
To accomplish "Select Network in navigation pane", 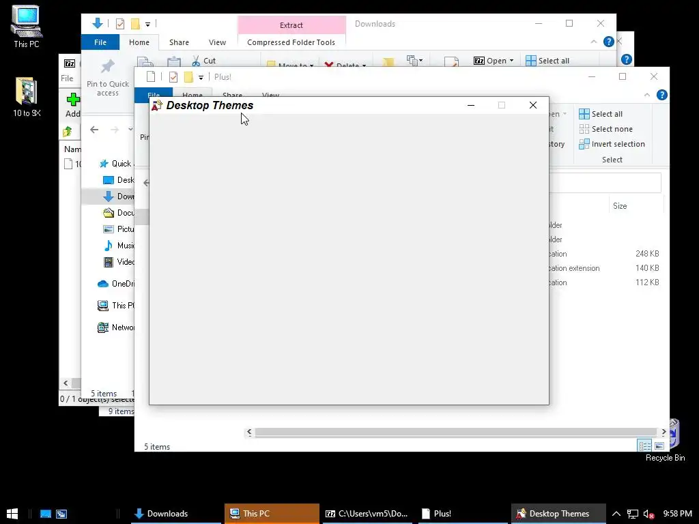I will pyautogui.click(x=116, y=327).
